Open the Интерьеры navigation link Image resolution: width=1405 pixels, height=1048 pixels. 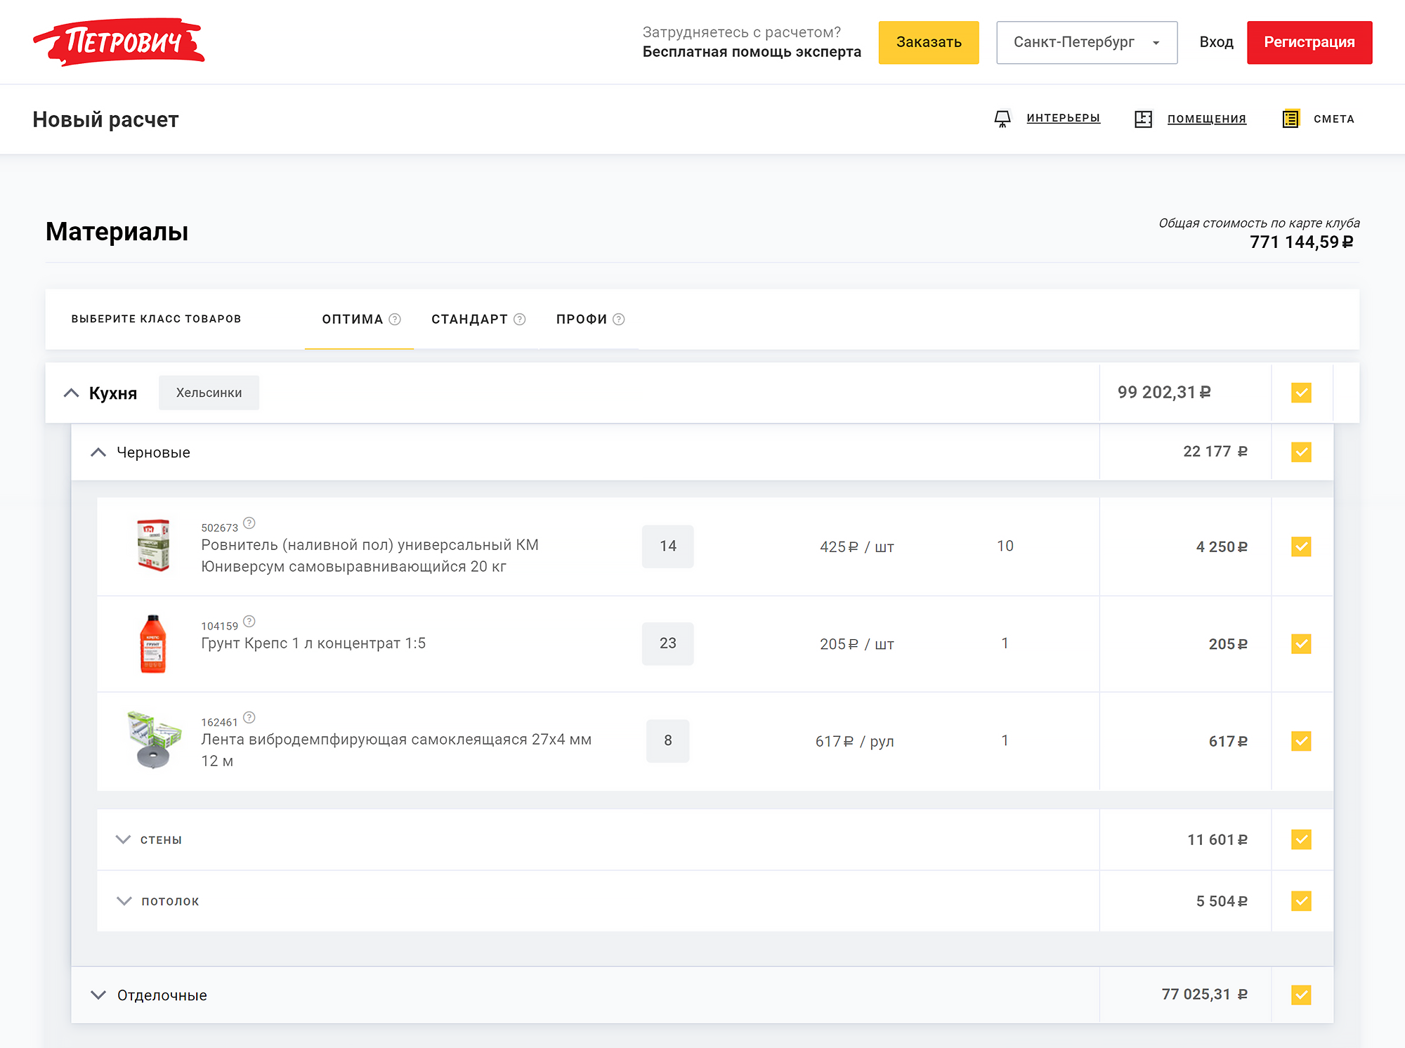point(1063,118)
